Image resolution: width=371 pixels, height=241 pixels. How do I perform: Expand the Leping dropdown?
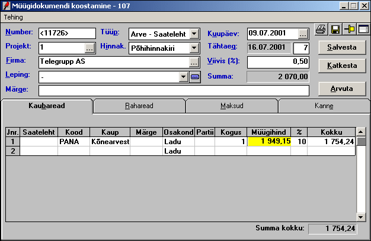[183, 77]
